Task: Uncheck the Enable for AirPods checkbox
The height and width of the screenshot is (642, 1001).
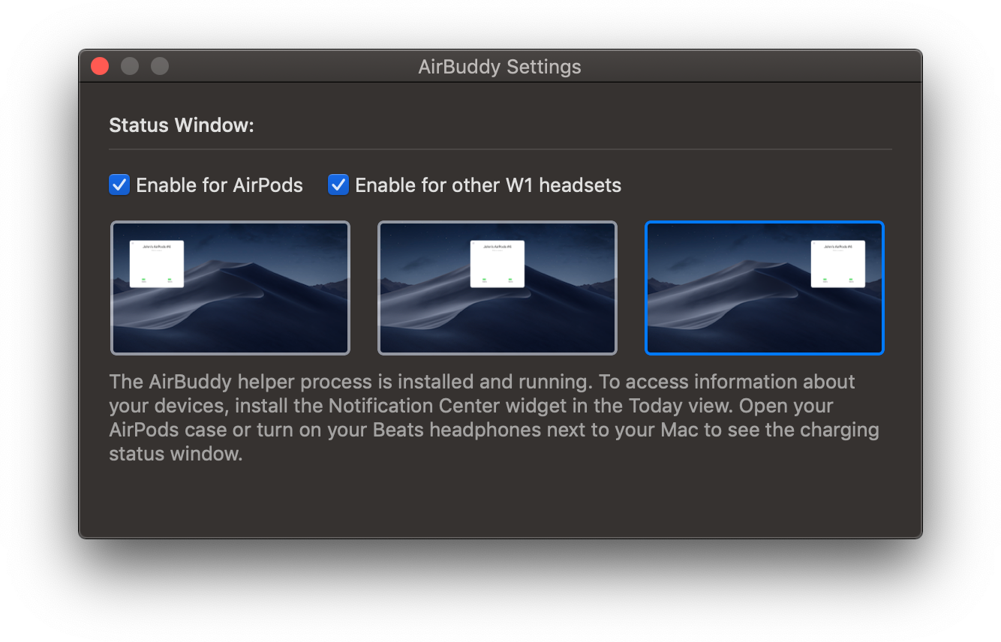Action: (119, 184)
